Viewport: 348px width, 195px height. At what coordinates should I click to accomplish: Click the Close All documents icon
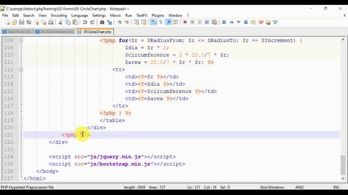(x=43, y=22)
